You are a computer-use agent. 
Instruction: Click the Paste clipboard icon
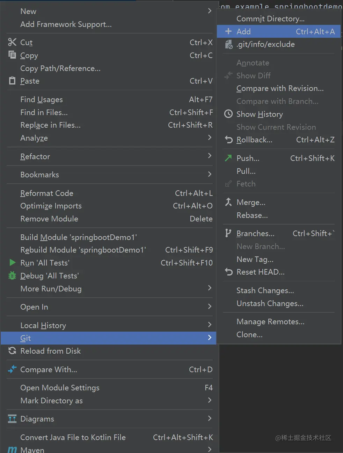[12, 80]
